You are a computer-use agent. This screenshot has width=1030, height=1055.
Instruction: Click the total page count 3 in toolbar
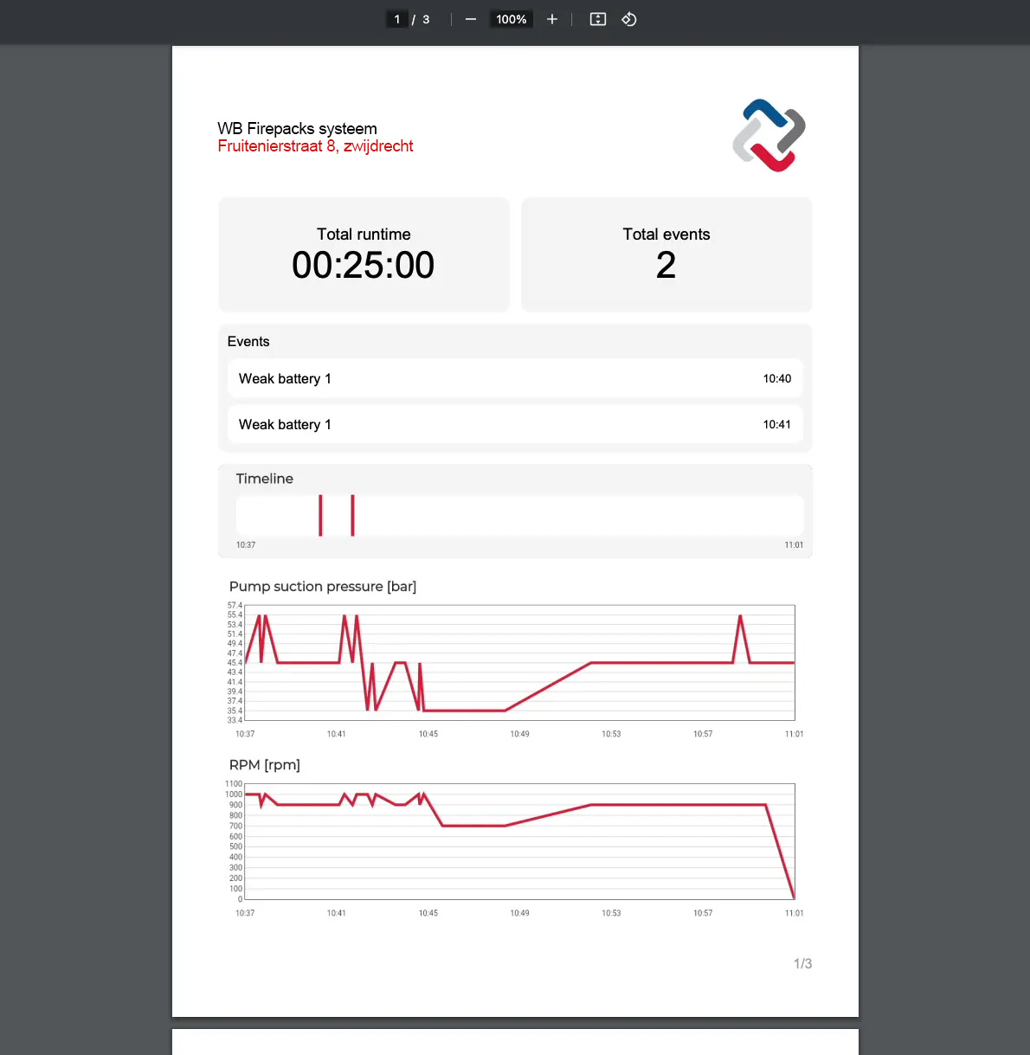tap(426, 19)
